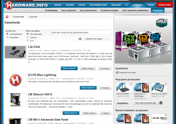Open the Forum menu

(151, 5)
